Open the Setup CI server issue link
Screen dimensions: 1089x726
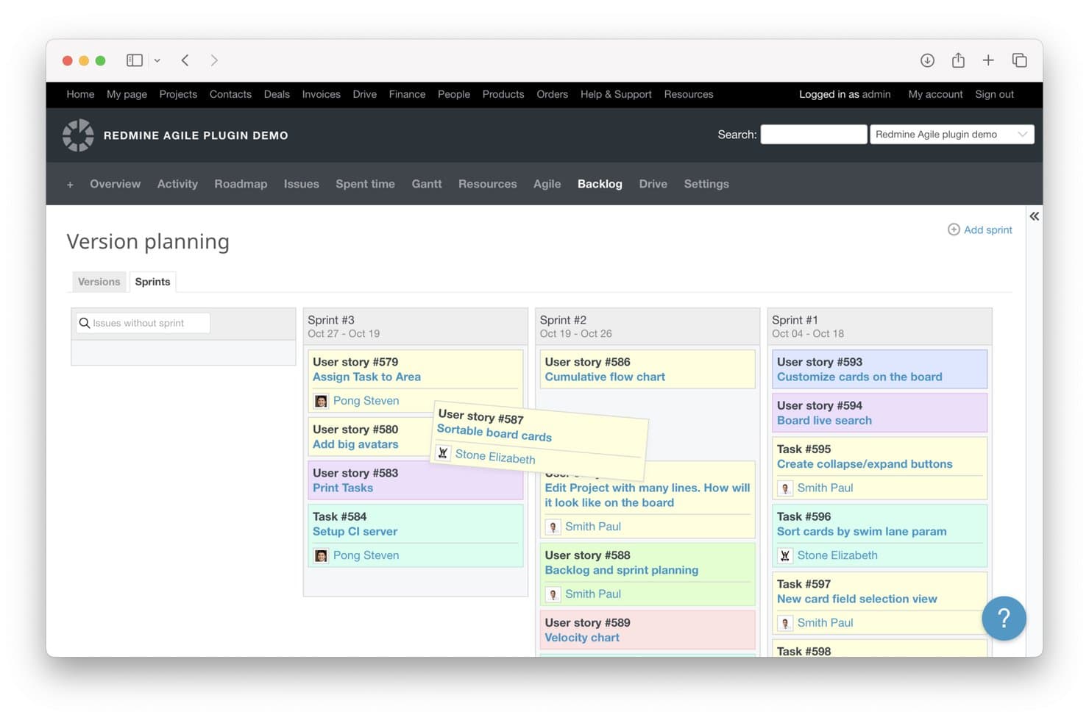click(355, 531)
